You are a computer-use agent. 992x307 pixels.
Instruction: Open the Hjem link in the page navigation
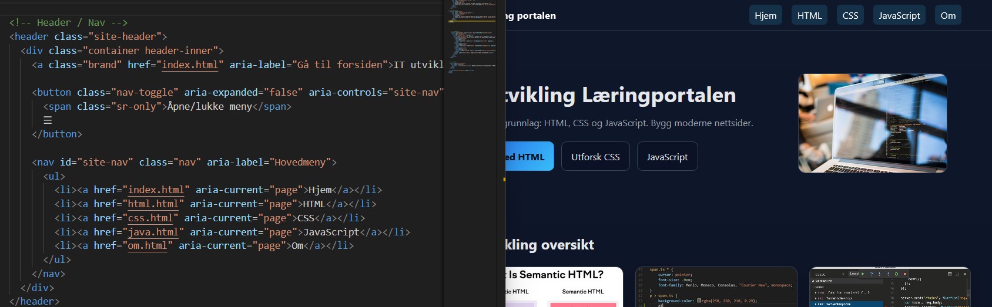[x=765, y=15]
